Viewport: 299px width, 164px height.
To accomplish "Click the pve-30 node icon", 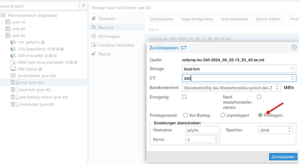I will 8,35.
